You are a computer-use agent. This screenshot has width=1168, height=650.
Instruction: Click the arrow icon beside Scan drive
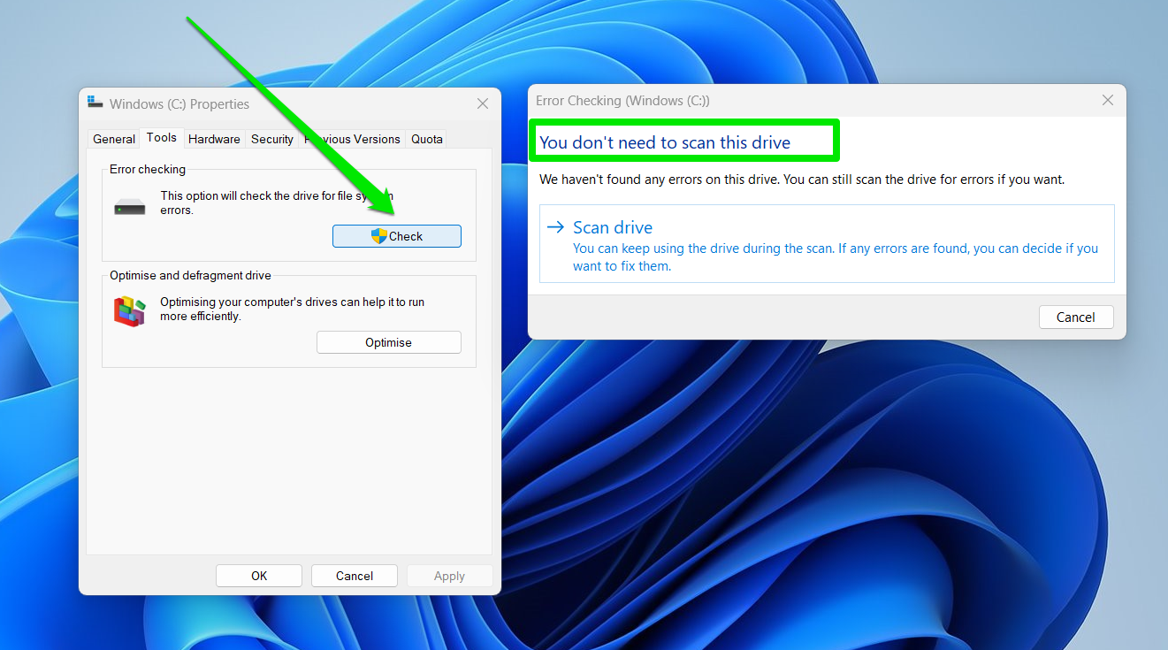pyautogui.click(x=555, y=227)
